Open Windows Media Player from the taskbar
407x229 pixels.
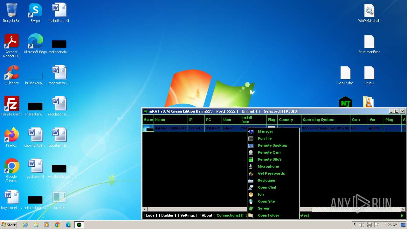(x=47, y=225)
